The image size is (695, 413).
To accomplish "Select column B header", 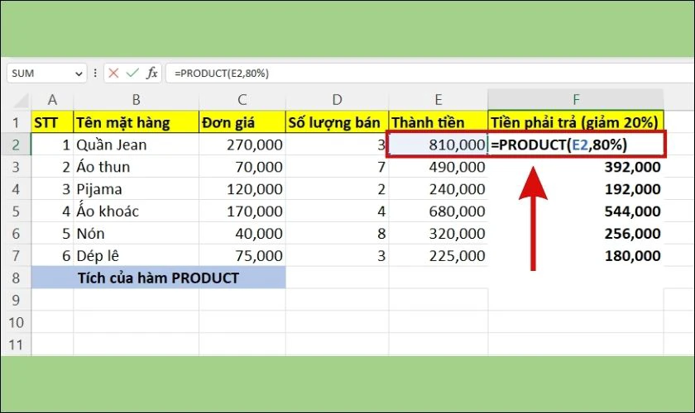I will [x=136, y=100].
